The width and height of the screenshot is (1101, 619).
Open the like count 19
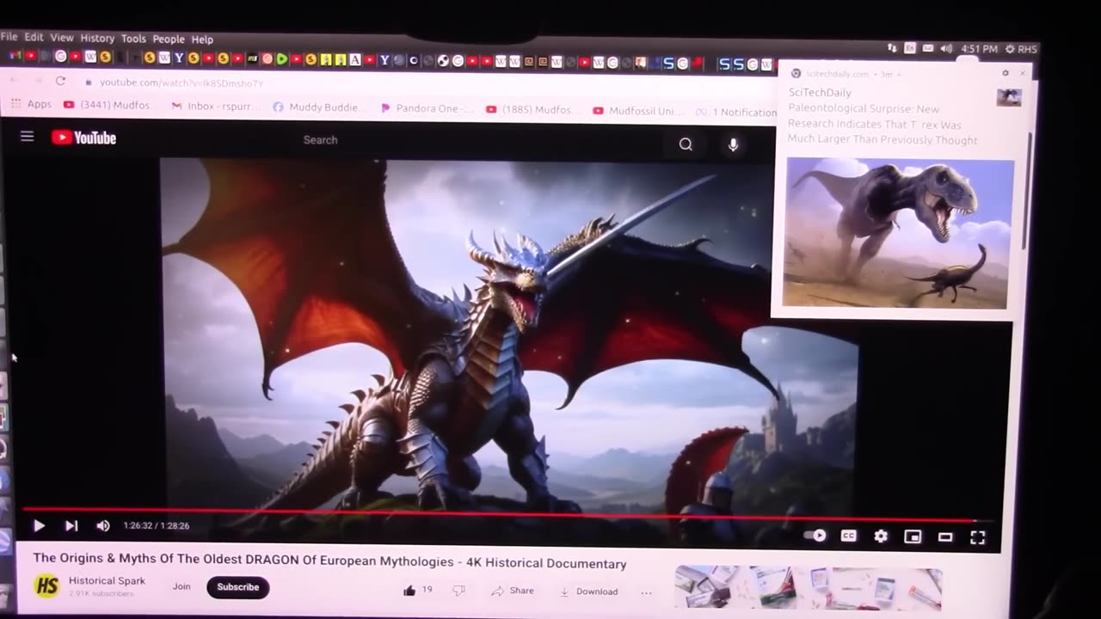(427, 590)
